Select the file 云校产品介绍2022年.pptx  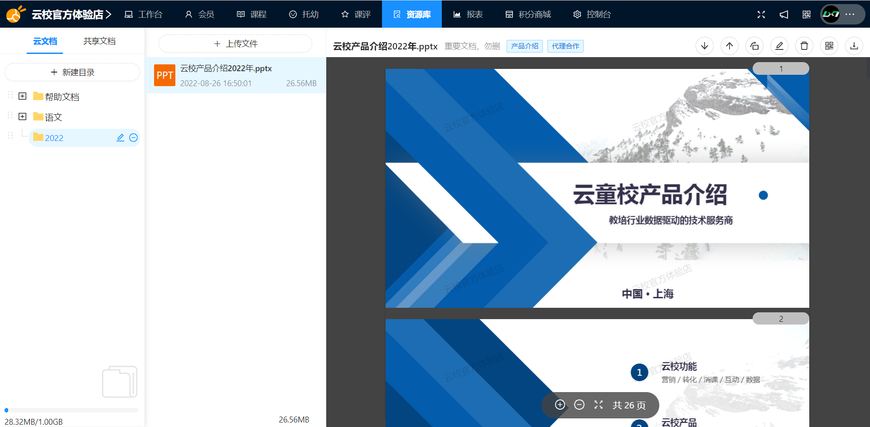(x=236, y=75)
